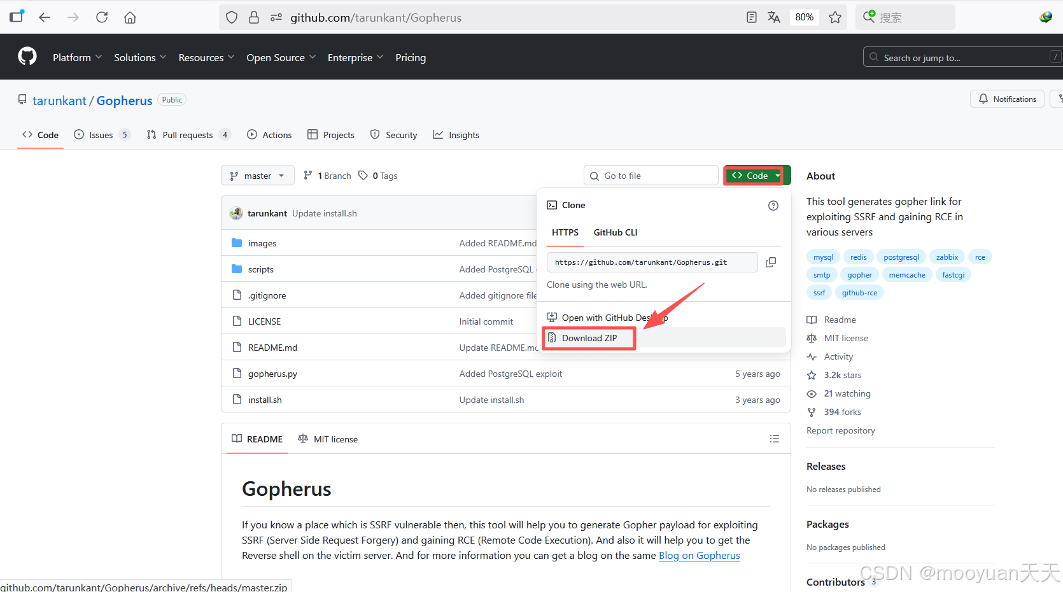The image size is (1063, 592).
Task: Open the 21 watching link
Action: (839, 393)
